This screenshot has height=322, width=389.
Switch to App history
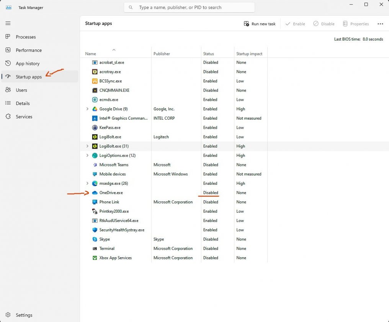tap(40, 63)
